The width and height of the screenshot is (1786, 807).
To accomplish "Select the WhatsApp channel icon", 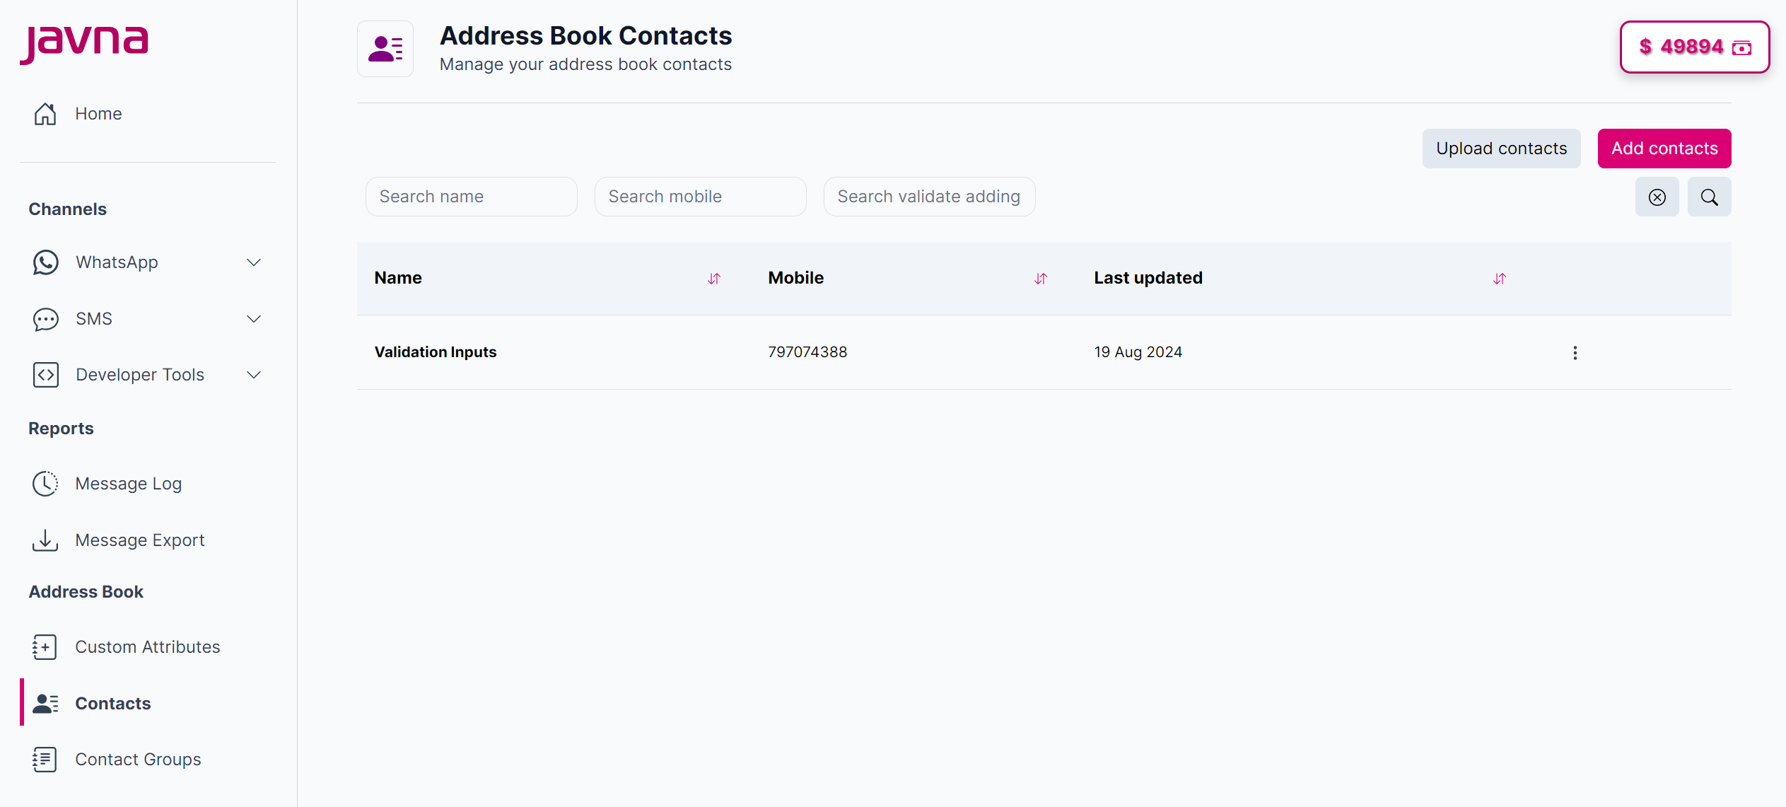I will point(45,262).
